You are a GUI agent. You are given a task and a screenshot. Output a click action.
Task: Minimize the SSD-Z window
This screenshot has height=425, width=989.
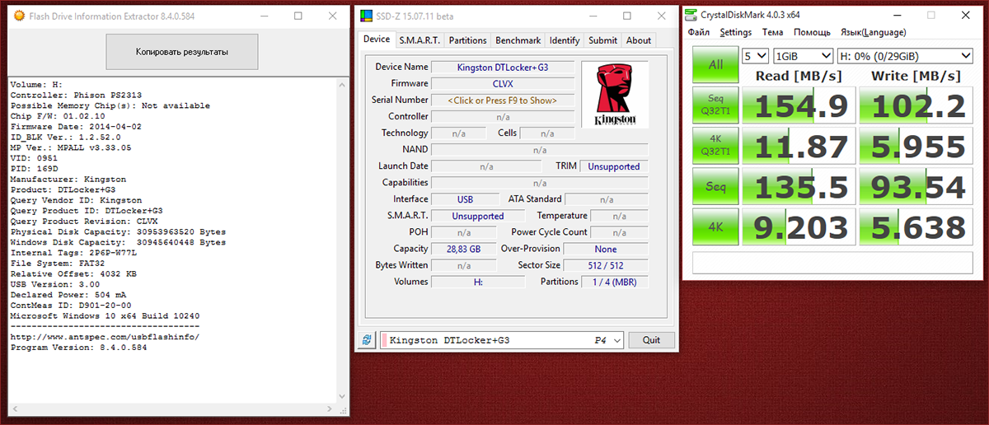tap(594, 16)
